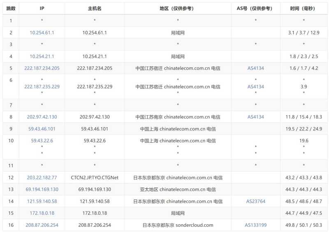The width and height of the screenshot is (329, 232).
Task: Select the CTCN2.JP.TYO.CTGNet hostname cell
Action: coord(95,178)
